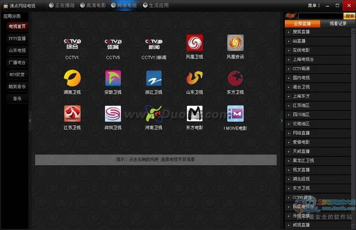
Task: Go to 电视首页 in the sidebar
Action: [17, 27]
